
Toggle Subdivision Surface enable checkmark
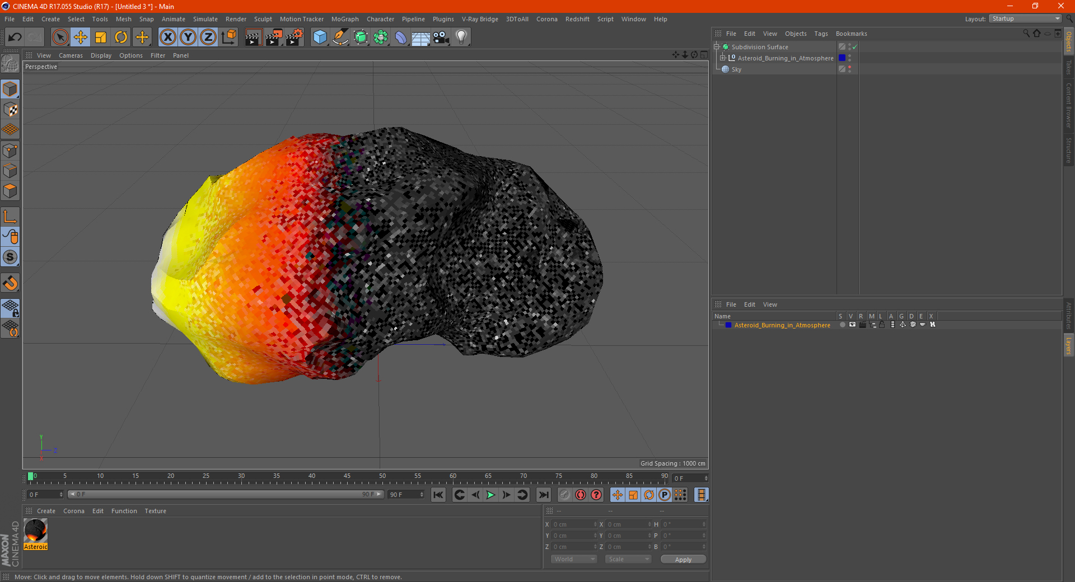855,47
